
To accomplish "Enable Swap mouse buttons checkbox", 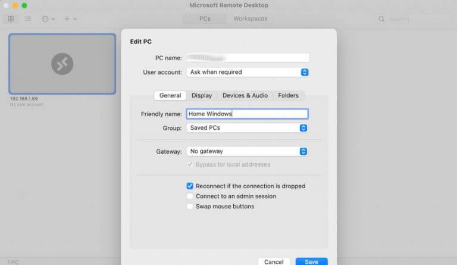I will pyautogui.click(x=190, y=207).
